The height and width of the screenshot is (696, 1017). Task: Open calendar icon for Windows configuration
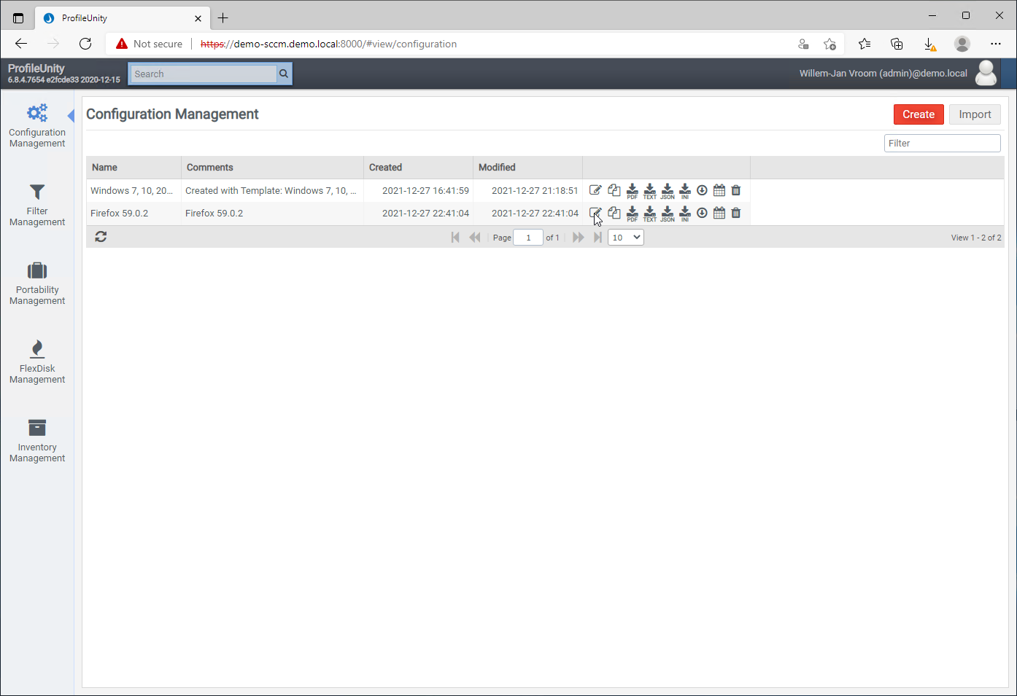(x=719, y=190)
